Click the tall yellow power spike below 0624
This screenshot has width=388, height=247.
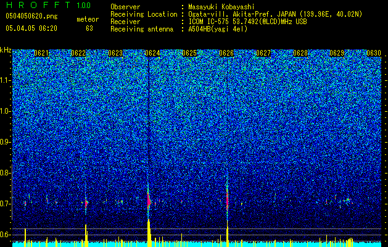click(149, 233)
